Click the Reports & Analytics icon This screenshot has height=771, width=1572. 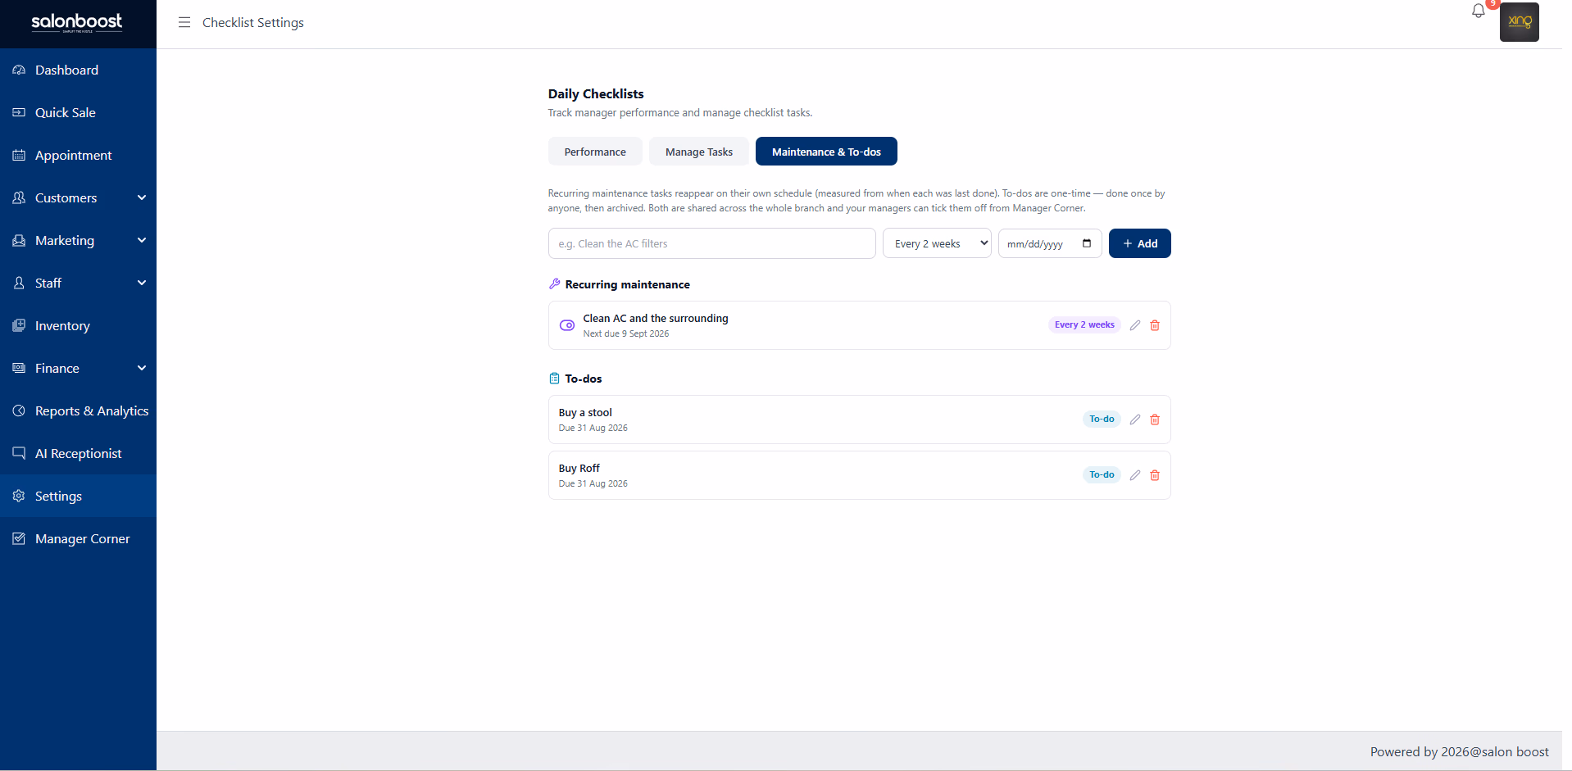[19, 411]
